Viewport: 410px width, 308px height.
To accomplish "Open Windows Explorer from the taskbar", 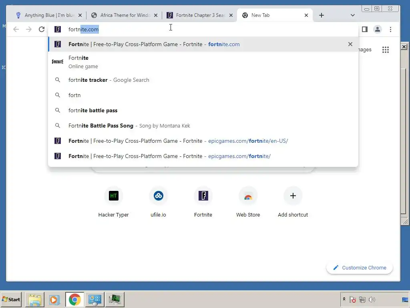I will click(x=35, y=299).
